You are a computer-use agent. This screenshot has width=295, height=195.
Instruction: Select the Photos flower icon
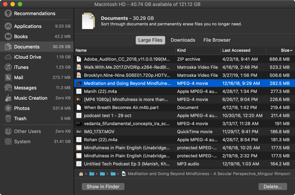pos(8,108)
